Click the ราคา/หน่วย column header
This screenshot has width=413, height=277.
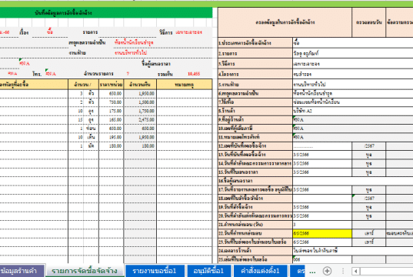111,85
